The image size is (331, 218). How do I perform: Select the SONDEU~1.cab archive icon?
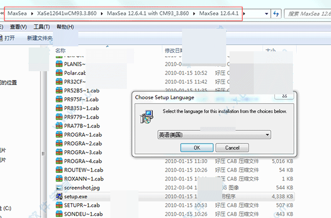coord(59,214)
